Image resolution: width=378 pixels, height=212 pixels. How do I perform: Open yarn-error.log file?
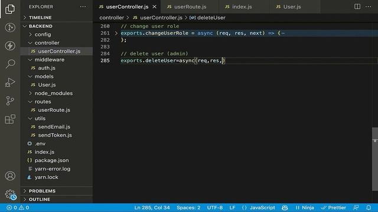coord(57,169)
